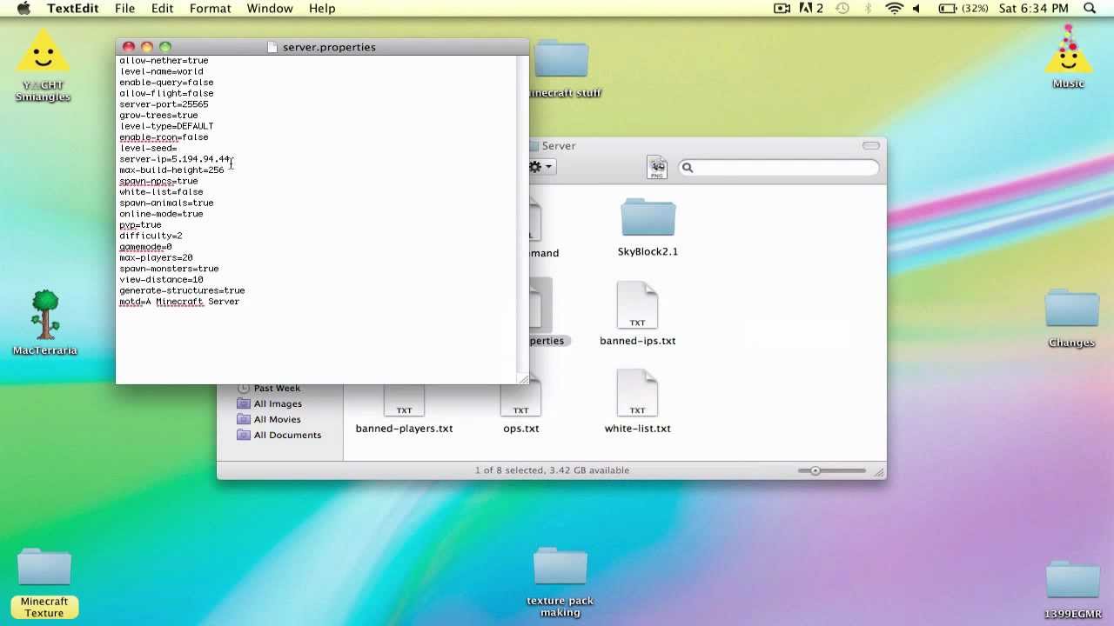Click the max-players=20 line
Image resolution: width=1114 pixels, height=626 pixels.
tap(156, 257)
